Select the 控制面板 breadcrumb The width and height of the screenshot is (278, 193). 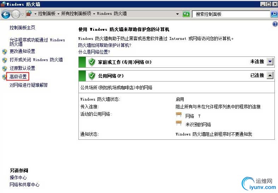[47, 13]
